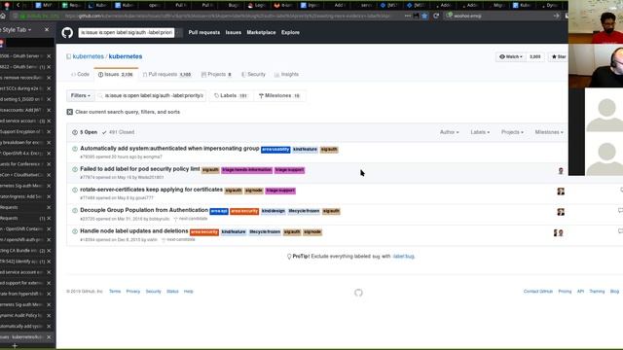Close the Tree Style Tab sidebar
Screen dimensions: 623x350
click(47, 30)
